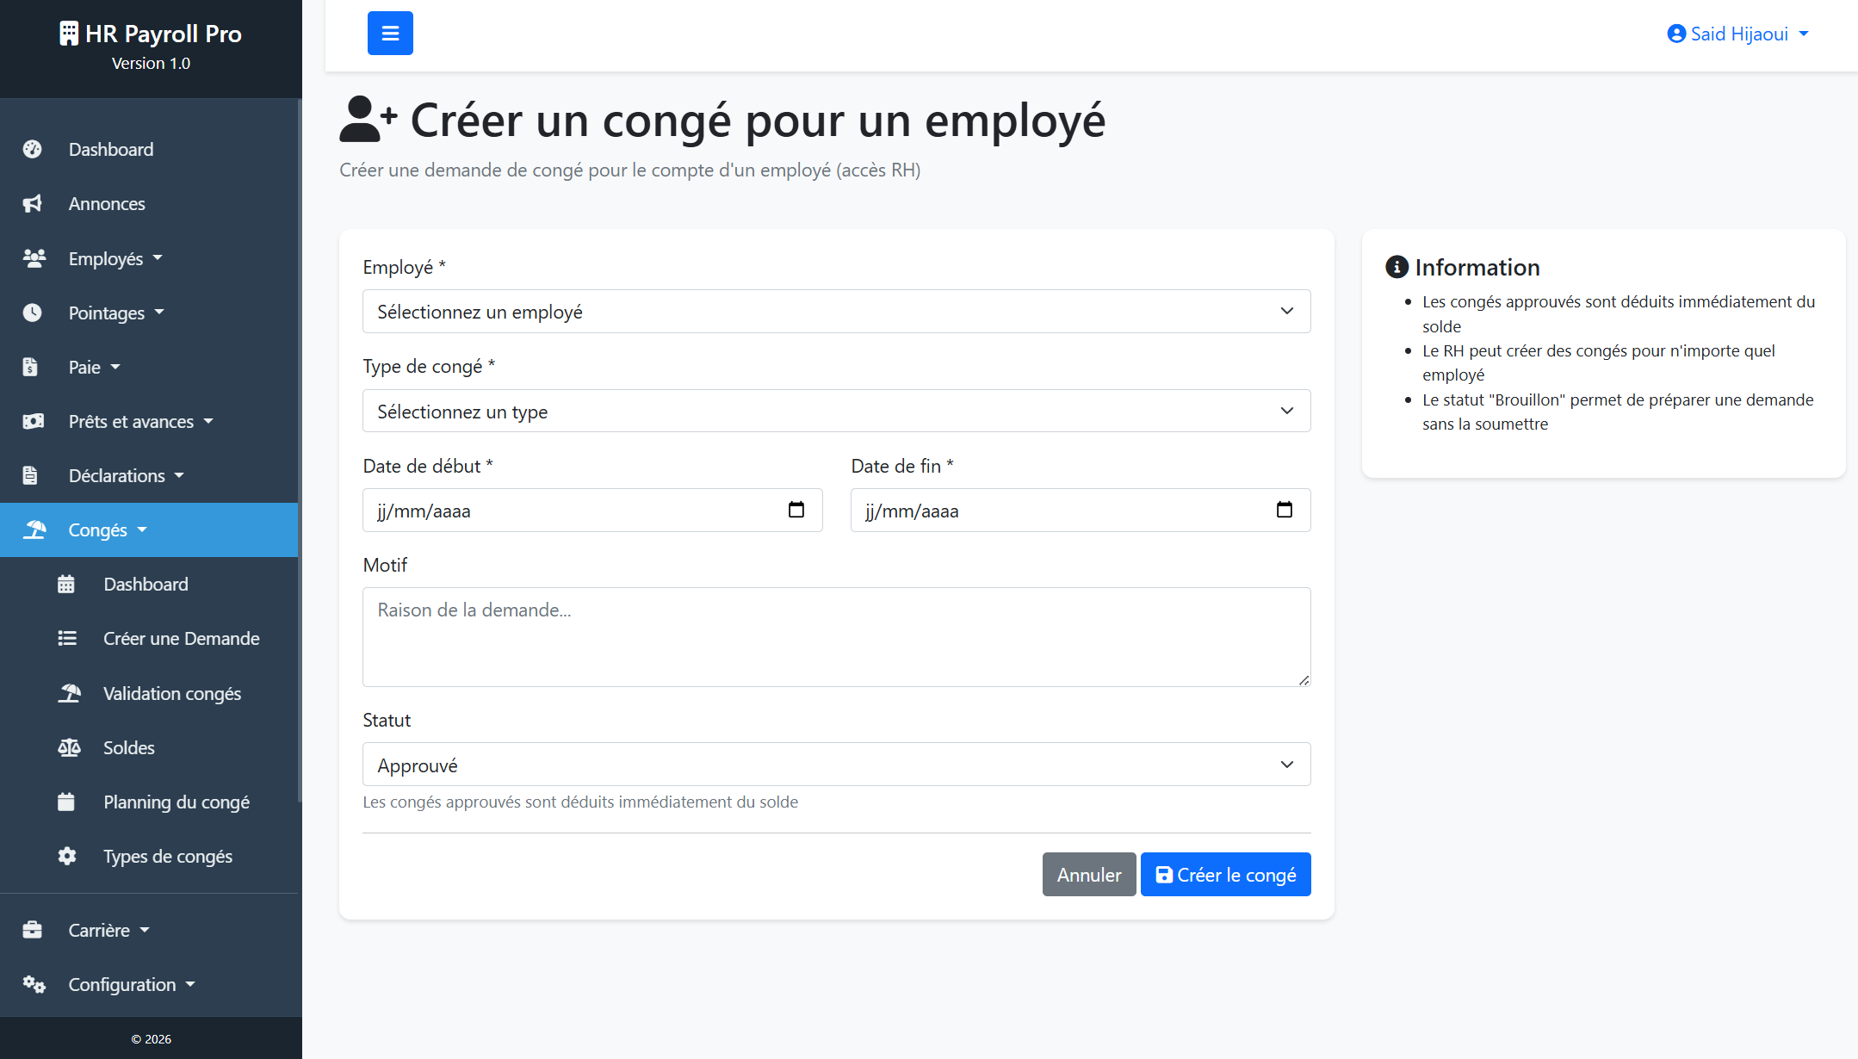Open the Employé selection dropdown
Viewport: 1858px width, 1059px height.
coord(837,312)
